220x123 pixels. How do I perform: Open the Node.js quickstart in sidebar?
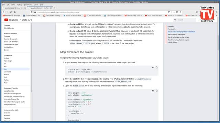7,74
